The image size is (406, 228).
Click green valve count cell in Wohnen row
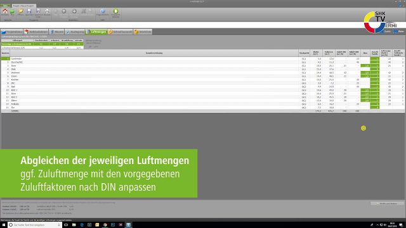point(375,73)
